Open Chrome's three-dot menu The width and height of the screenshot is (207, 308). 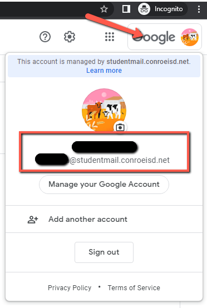[x=199, y=9]
